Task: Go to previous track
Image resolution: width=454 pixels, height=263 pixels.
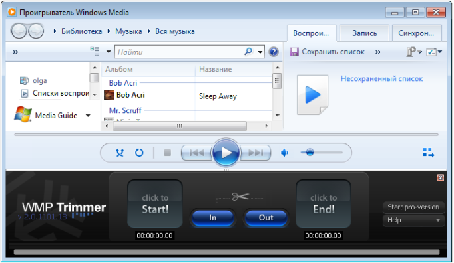Action: (x=197, y=153)
